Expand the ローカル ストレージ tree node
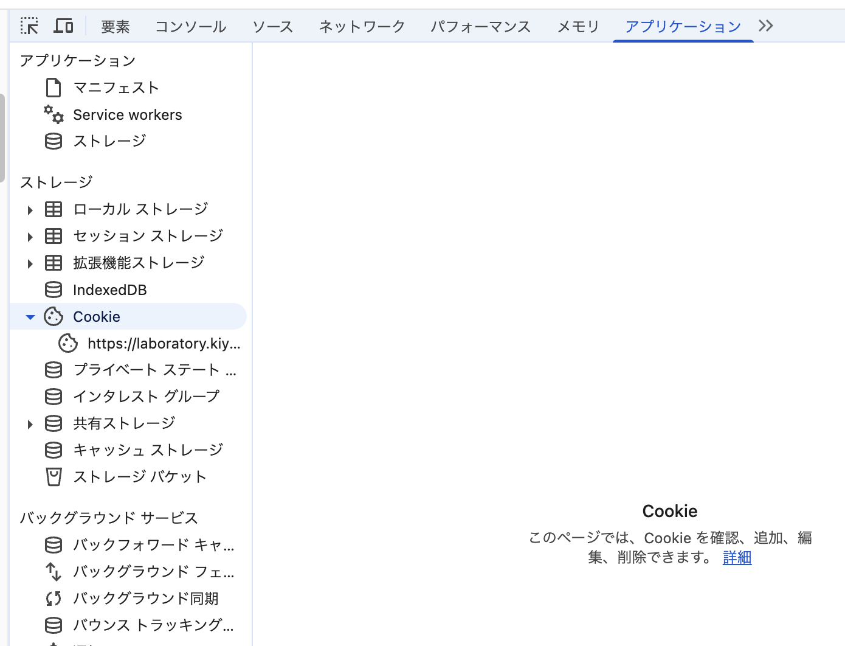 pyautogui.click(x=30, y=210)
